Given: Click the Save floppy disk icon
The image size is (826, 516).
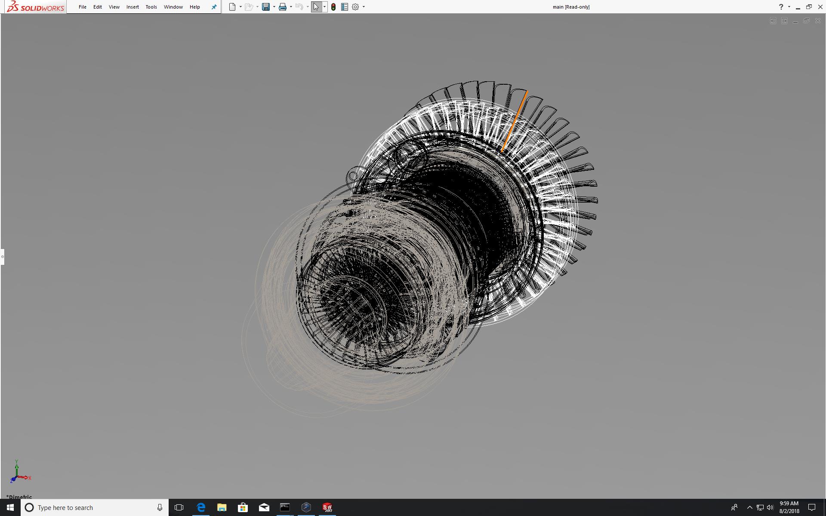Looking at the screenshot, I should 266,7.
